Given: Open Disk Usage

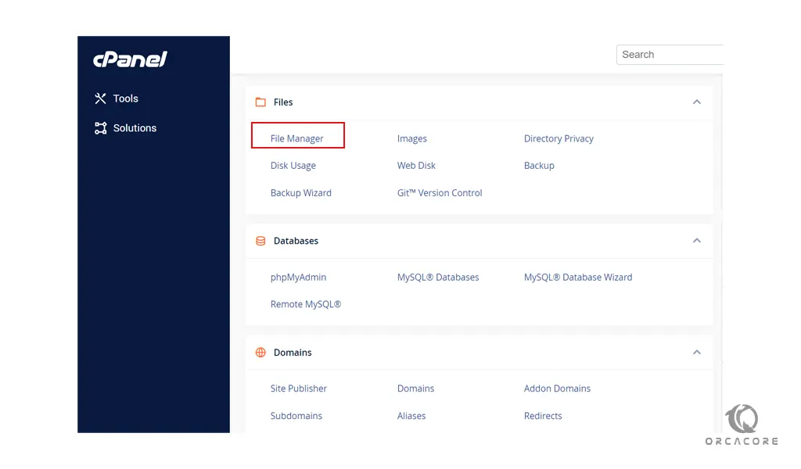Looking at the screenshot, I should [x=293, y=166].
